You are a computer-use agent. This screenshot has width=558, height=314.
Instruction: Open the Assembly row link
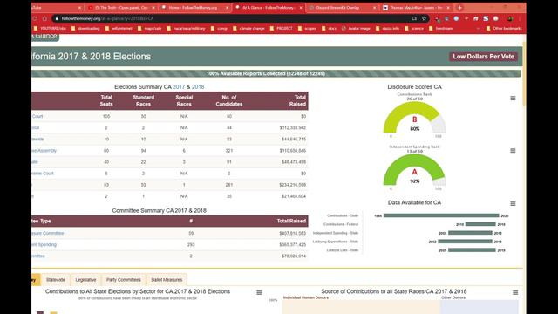pyautogui.click(x=44, y=151)
